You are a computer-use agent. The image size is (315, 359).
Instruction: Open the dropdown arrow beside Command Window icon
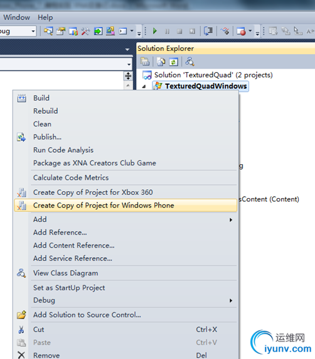pyautogui.click(x=132, y=31)
